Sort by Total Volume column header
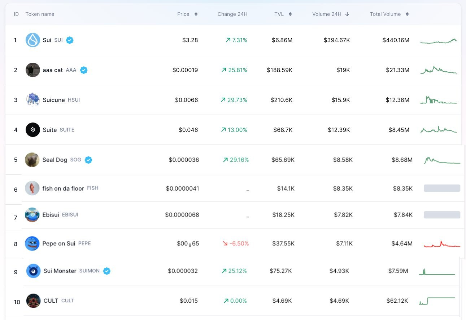466x320 pixels. [389, 14]
